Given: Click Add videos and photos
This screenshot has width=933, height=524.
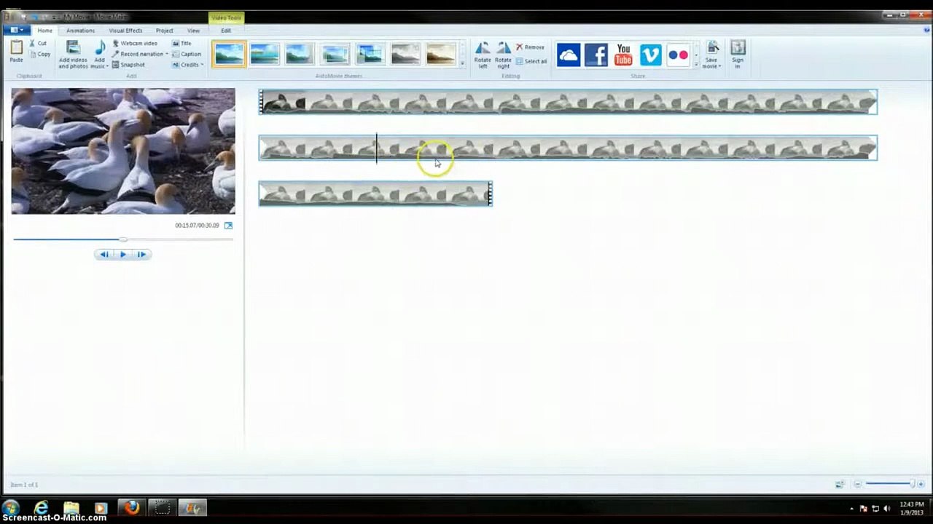Looking at the screenshot, I should 73,55.
